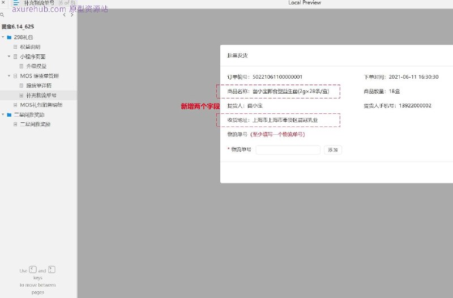Select the 二星间推奖励 folder icon

[x=9, y=115]
